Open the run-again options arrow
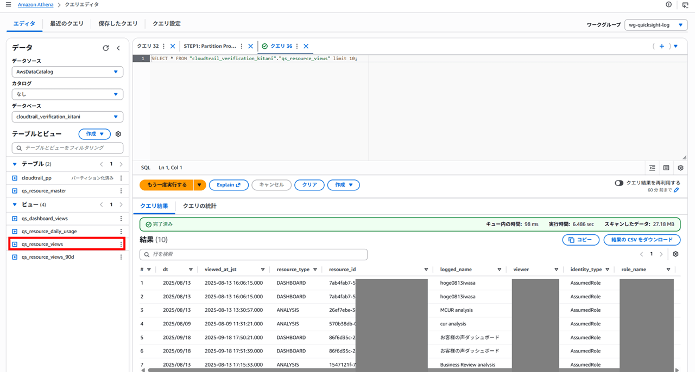 pos(200,185)
